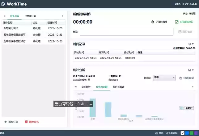Select the green theme swatch

click(x=191, y=133)
